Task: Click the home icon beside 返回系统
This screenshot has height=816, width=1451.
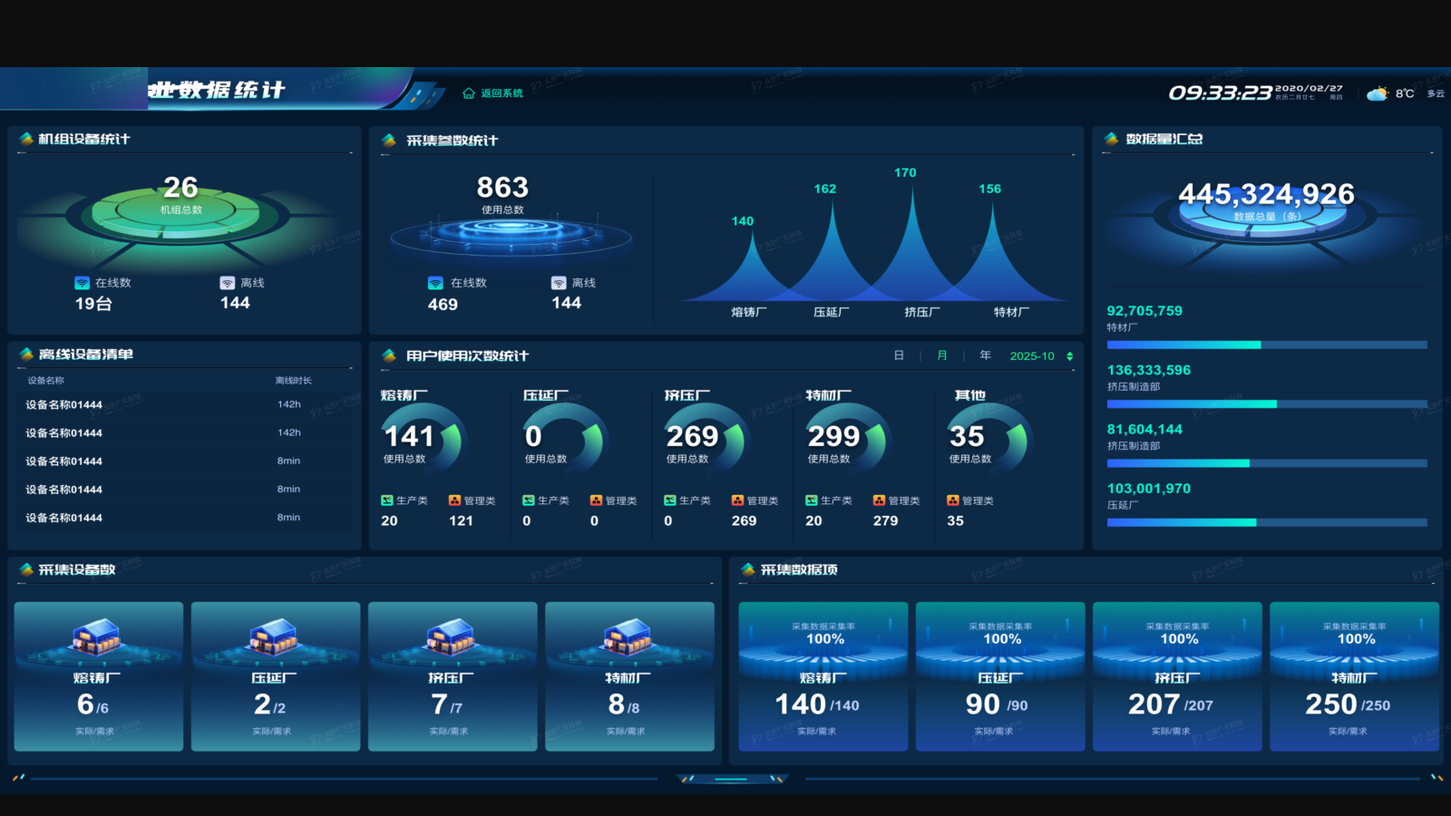Action: click(x=468, y=93)
